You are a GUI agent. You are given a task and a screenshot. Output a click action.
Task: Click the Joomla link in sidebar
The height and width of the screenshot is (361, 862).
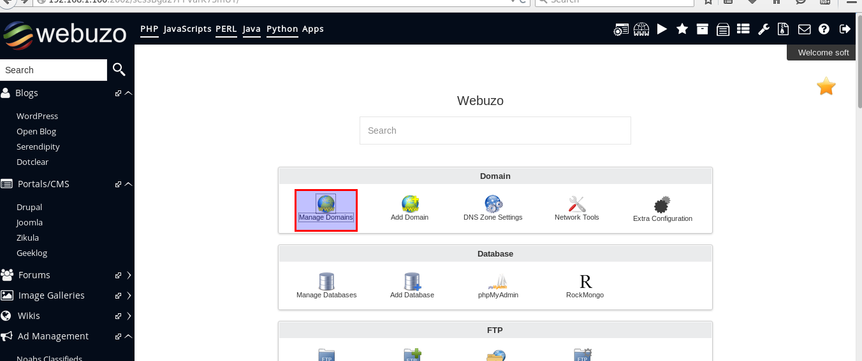(x=29, y=222)
